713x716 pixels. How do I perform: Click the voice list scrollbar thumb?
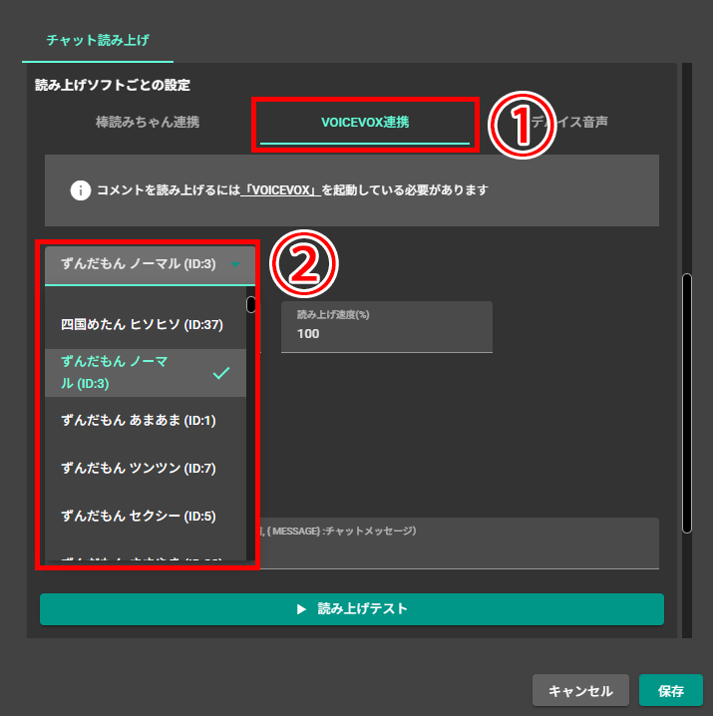point(250,304)
